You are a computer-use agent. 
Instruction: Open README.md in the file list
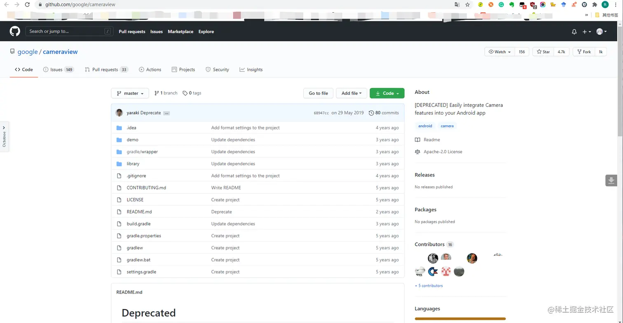coord(139,212)
